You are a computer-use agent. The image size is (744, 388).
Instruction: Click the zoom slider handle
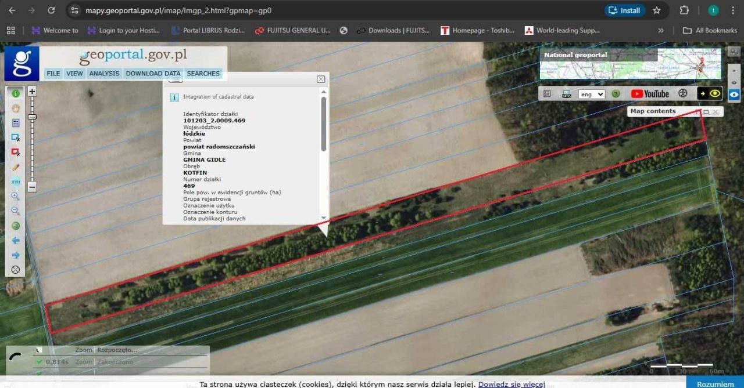[33, 117]
